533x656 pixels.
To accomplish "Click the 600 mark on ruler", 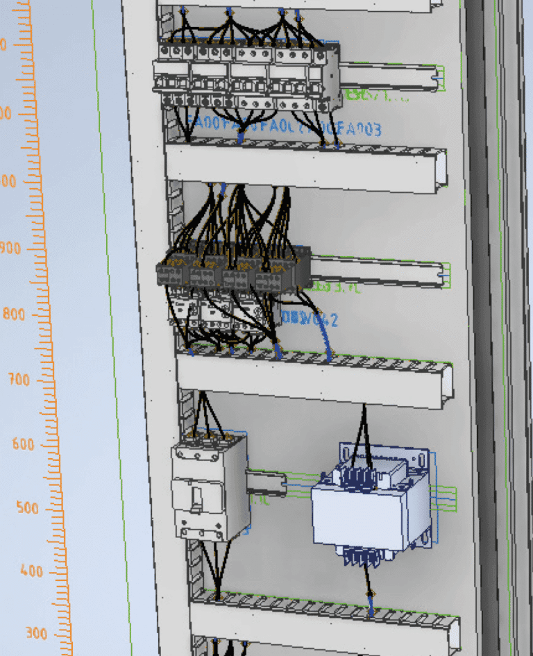I will tap(23, 444).
